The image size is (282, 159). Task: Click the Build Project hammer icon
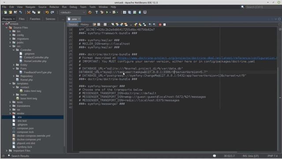96,12
